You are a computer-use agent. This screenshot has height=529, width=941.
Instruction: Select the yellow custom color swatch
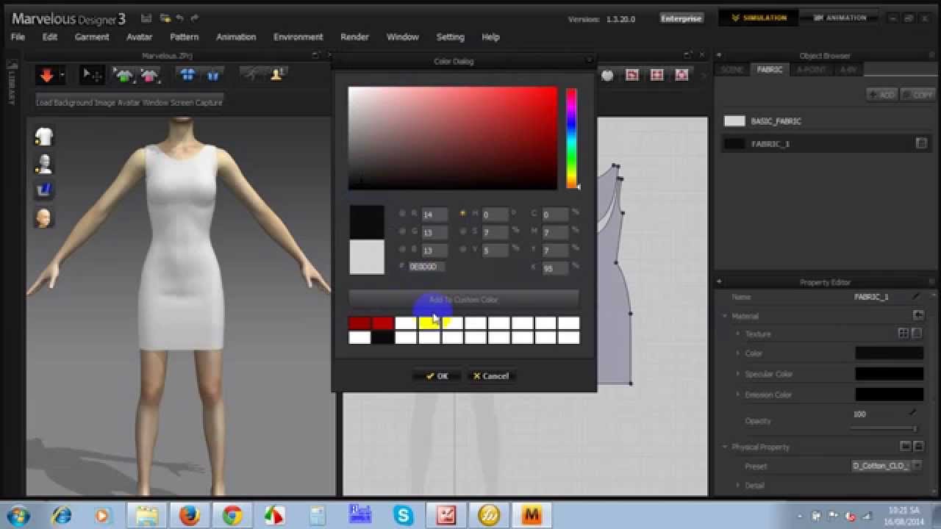(429, 323)
